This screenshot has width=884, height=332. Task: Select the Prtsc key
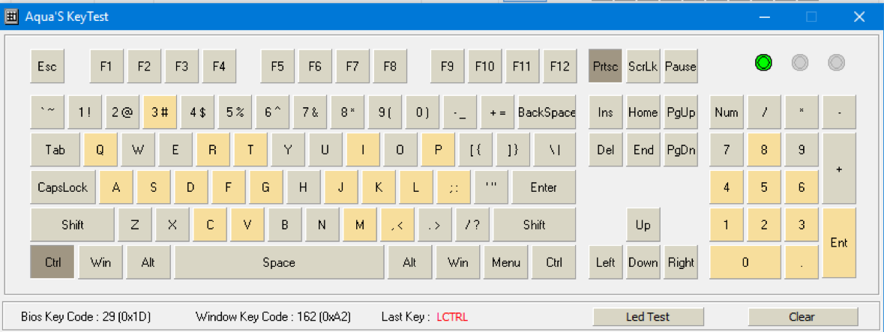click(x=606, y=66)
